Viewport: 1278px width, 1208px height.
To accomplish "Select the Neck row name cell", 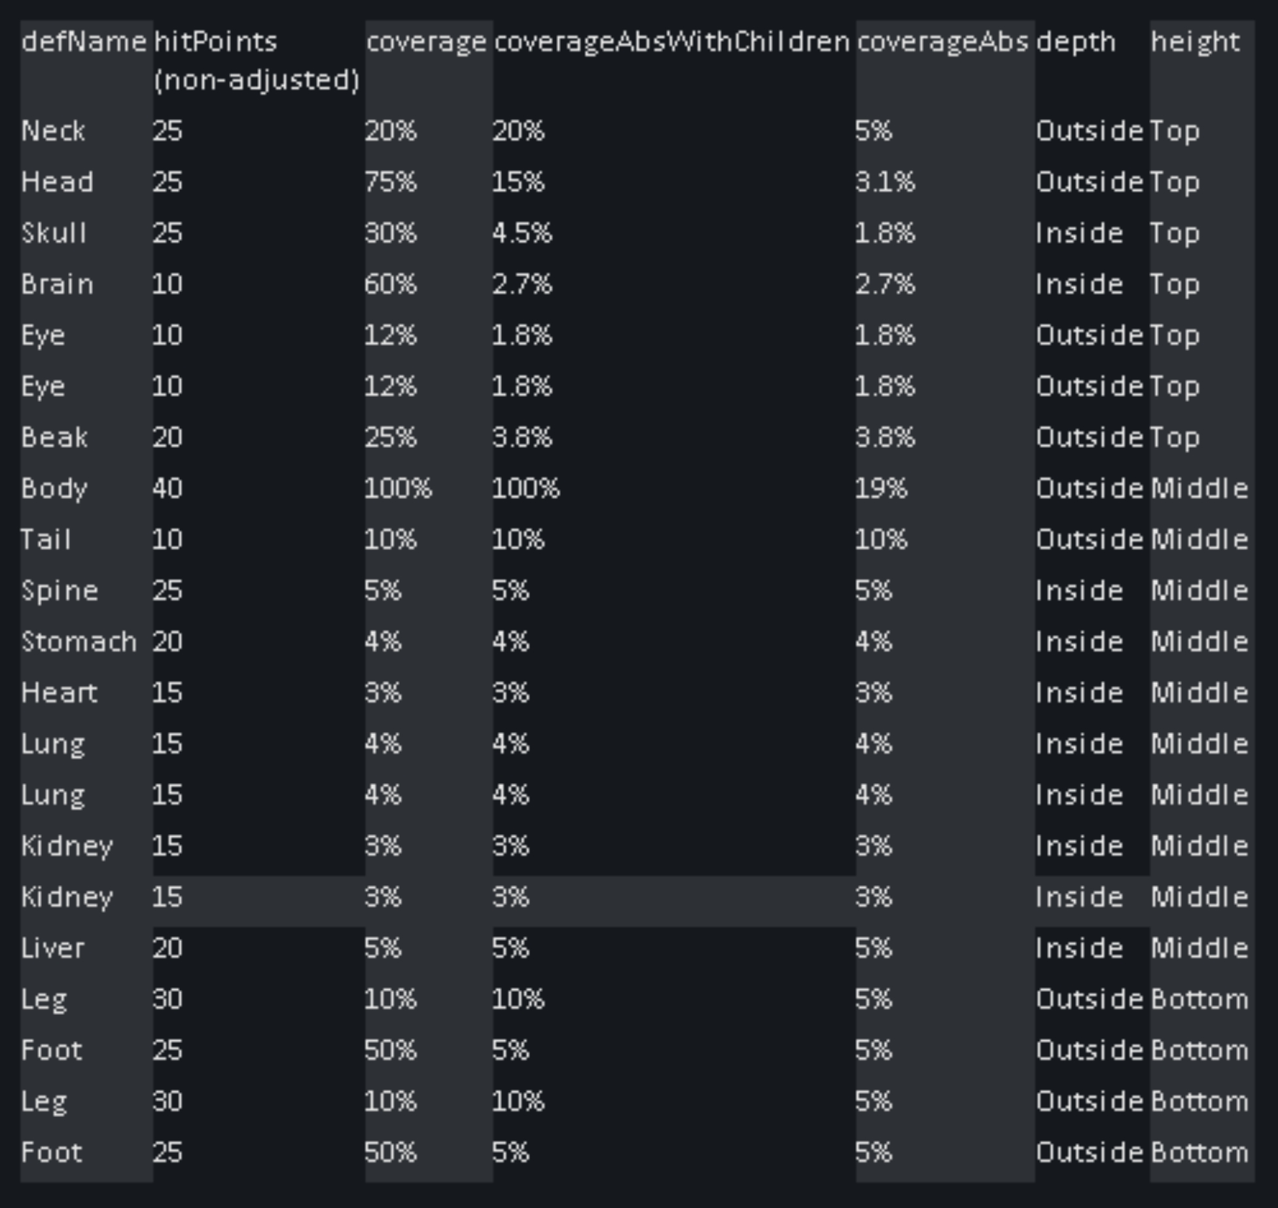I will point(53,131).
